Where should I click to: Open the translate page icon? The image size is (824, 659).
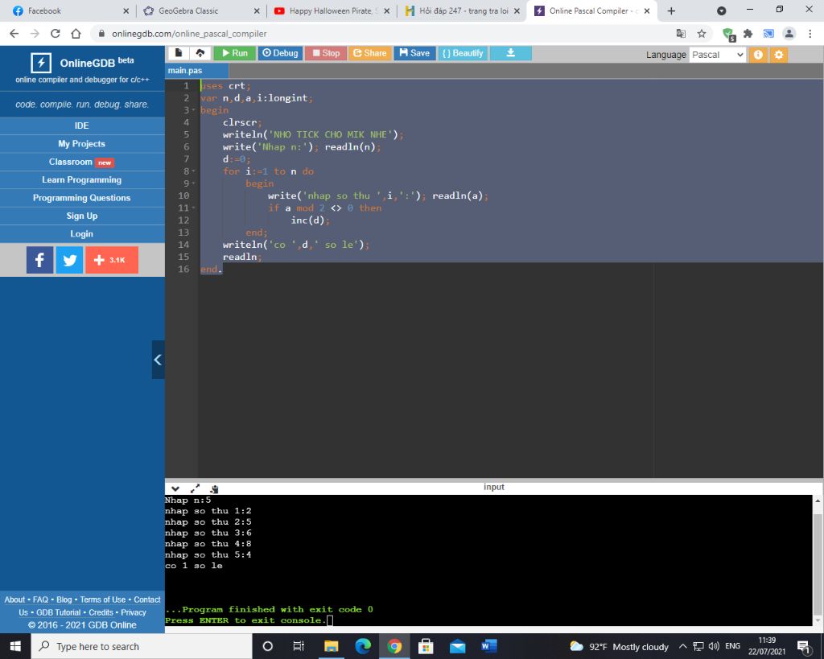coord(681,34)
